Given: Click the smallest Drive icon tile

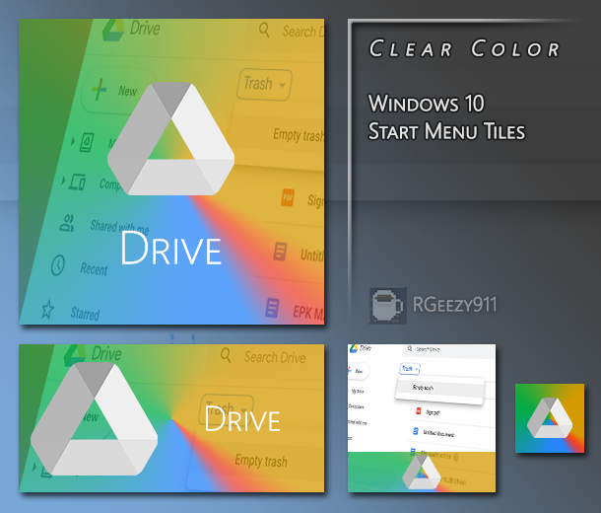Looking at the screenshot, I should (x=550, y=418).
